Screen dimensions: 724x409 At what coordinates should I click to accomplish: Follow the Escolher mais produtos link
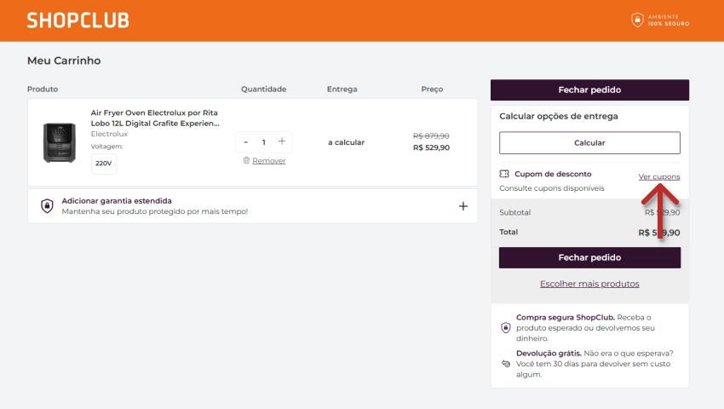589,284
